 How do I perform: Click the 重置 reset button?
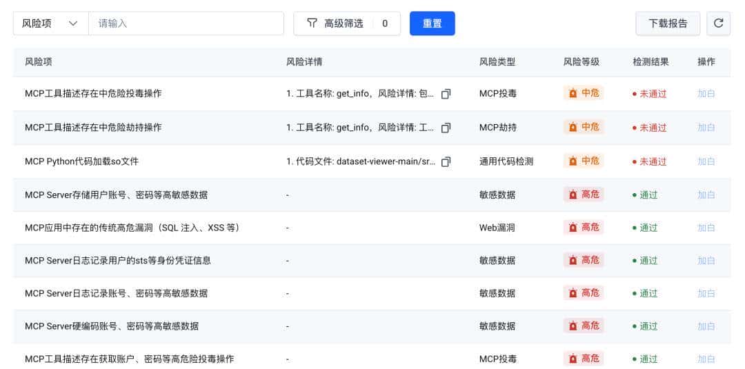tap(432, 23)
